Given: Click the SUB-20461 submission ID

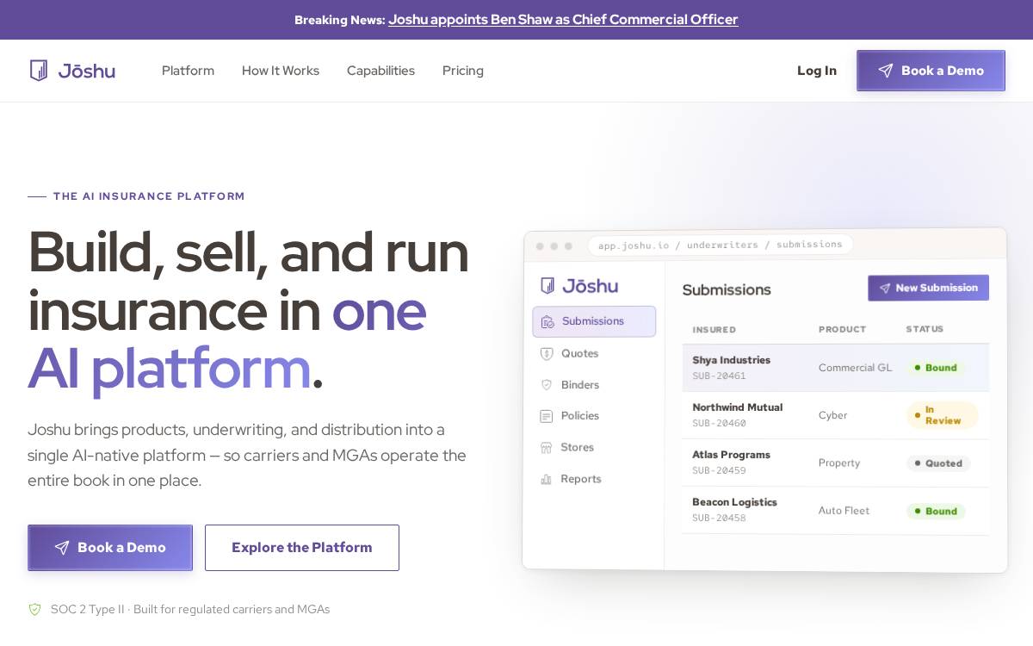Looking at the screenshot, I should coord(719,376).
